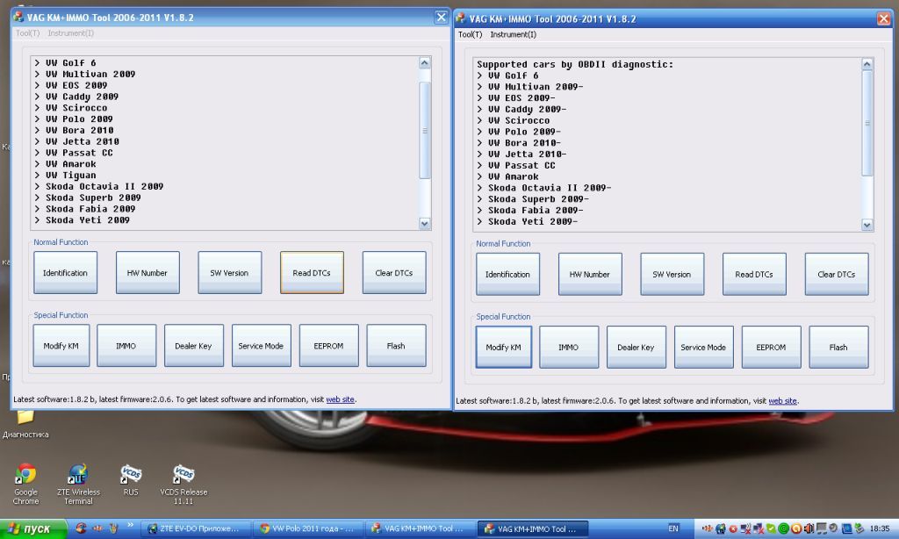
Task: Click SW Version in right window
Action: pyautogui.click(x=672, y=274)
